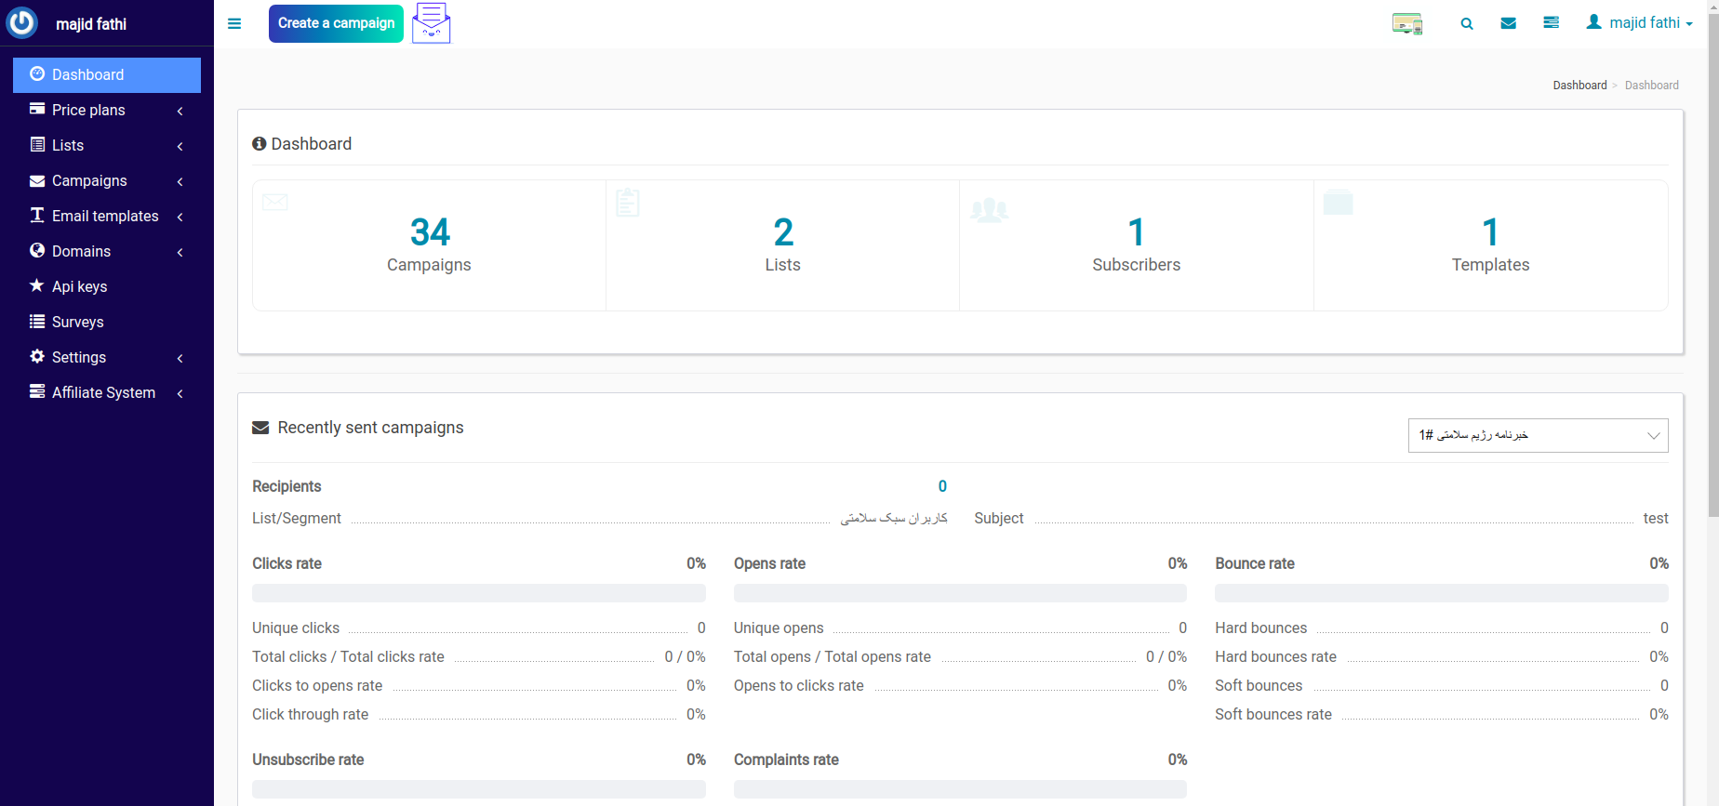1719x806 pixels.
Task: Expand the Price plans submenu
Action: (x=107, y=110)
